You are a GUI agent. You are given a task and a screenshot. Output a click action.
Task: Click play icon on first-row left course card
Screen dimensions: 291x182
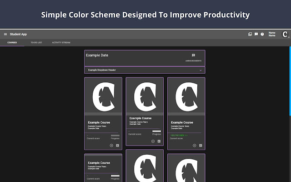[x=111, y=146]
